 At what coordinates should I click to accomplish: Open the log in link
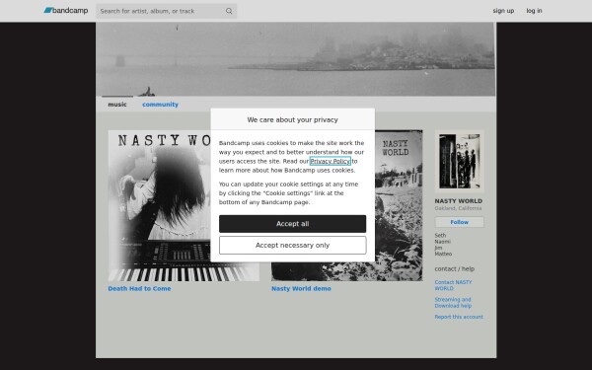click(x=534, y=11)
